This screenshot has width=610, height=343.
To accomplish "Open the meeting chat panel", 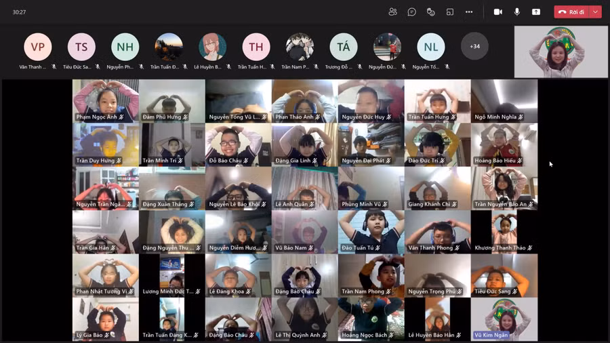I will click(x=411, y=12).
